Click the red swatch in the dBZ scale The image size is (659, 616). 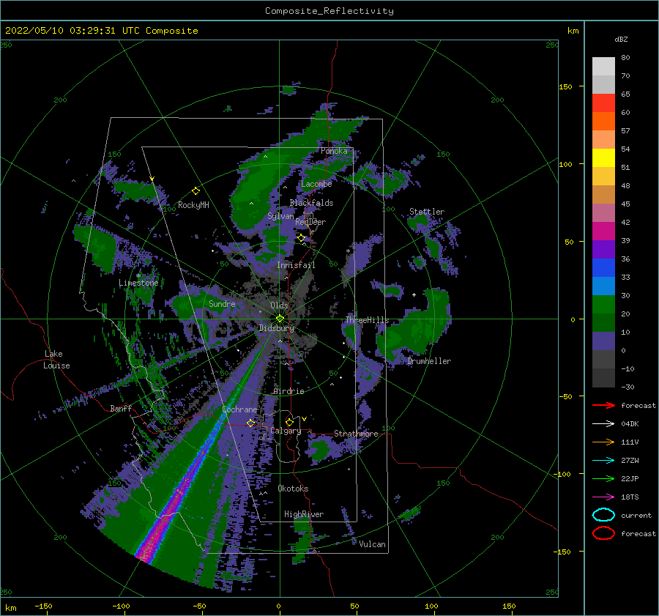pyautogui.click(x=603, y=103)
